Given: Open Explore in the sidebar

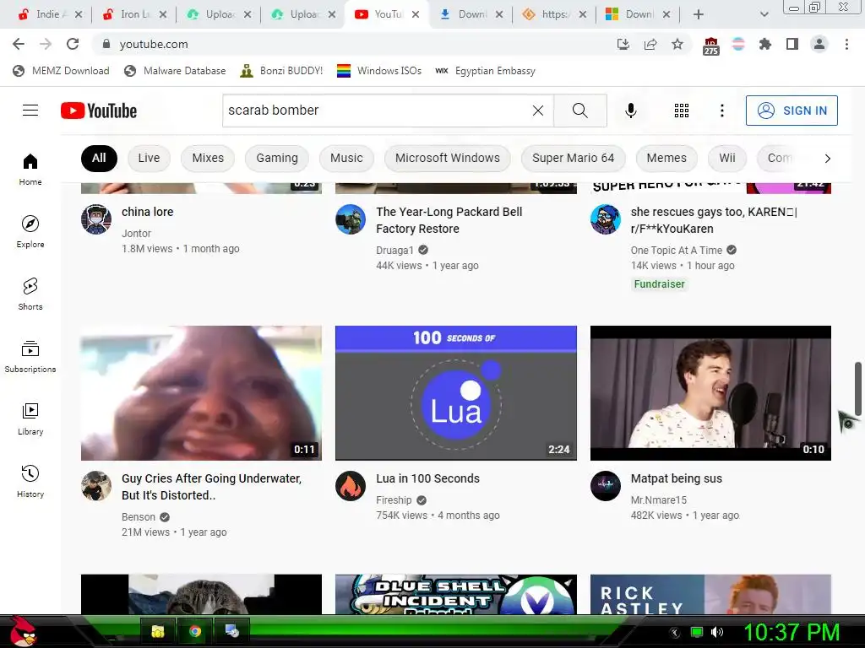Looking at the screenshot, I should [30, 231].
